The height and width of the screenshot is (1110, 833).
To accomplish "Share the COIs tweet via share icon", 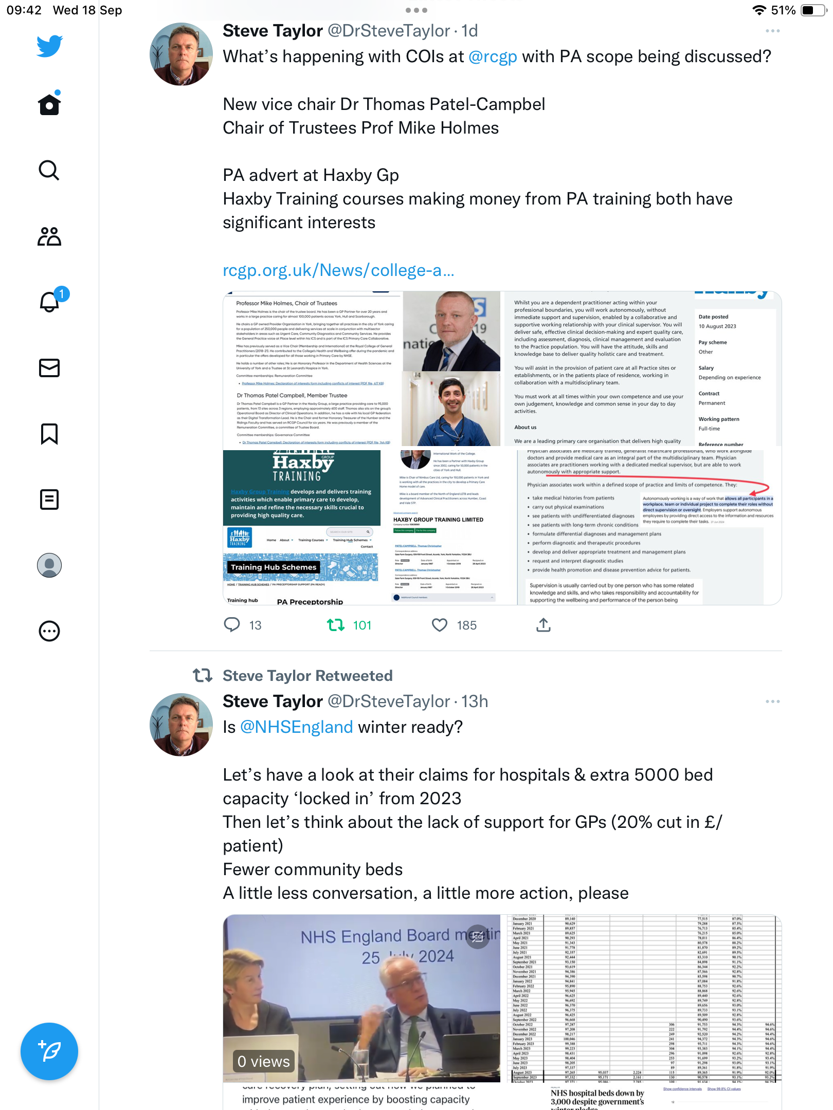I will (x=544, y=625).
